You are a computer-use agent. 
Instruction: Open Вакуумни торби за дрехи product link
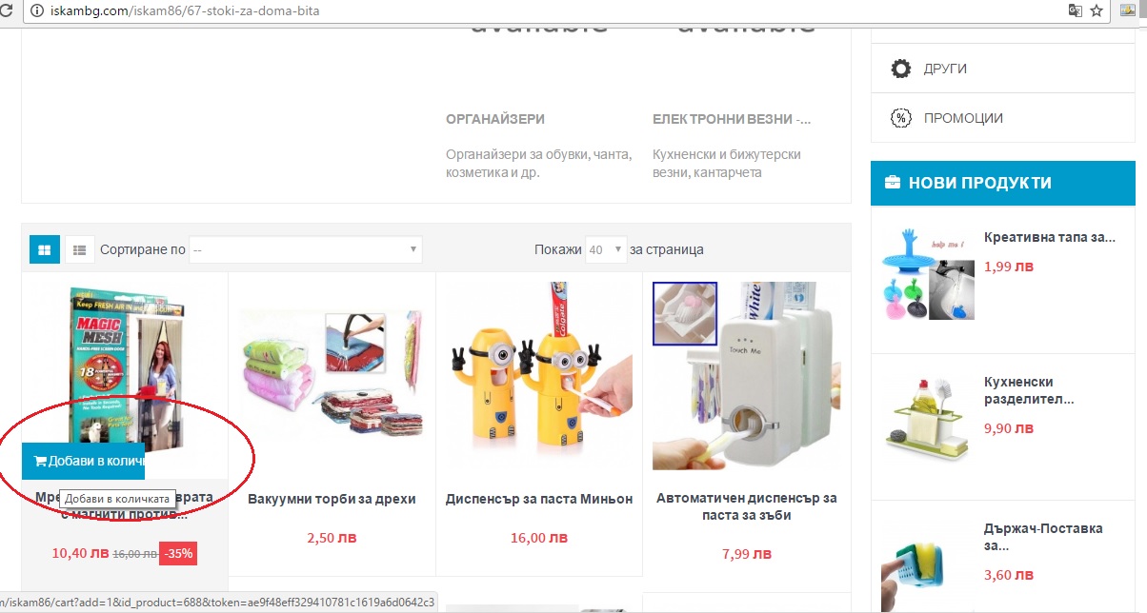point(332,499)
